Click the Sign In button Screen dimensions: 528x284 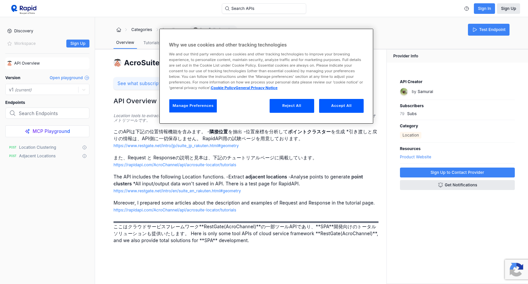click(484, 9)
